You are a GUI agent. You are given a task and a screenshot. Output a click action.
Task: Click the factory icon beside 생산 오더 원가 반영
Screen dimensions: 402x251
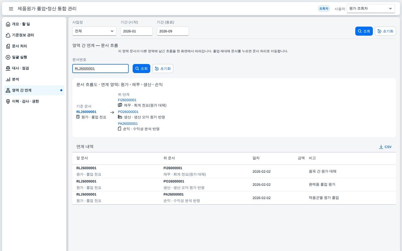click(x=120, y=117)
